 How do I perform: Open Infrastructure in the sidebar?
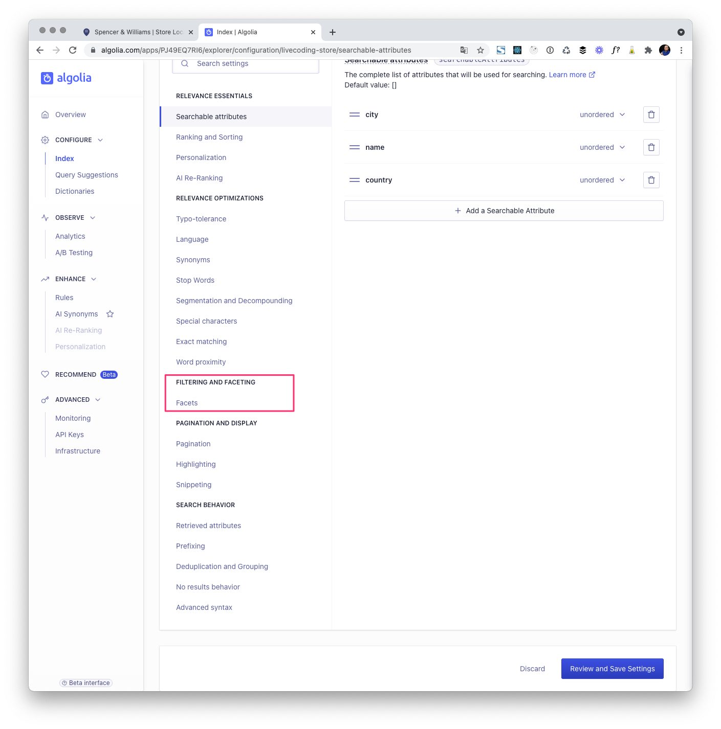[x=78, y=451]
